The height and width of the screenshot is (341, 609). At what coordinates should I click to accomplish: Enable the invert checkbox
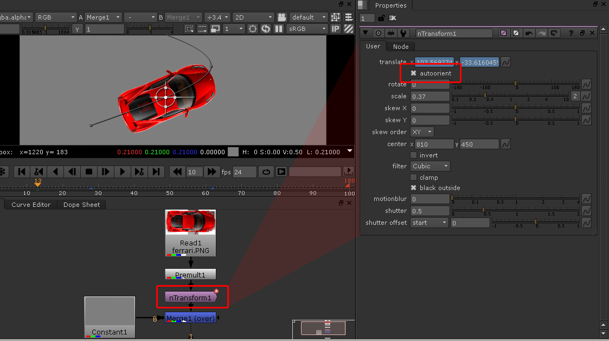(414, 155)
